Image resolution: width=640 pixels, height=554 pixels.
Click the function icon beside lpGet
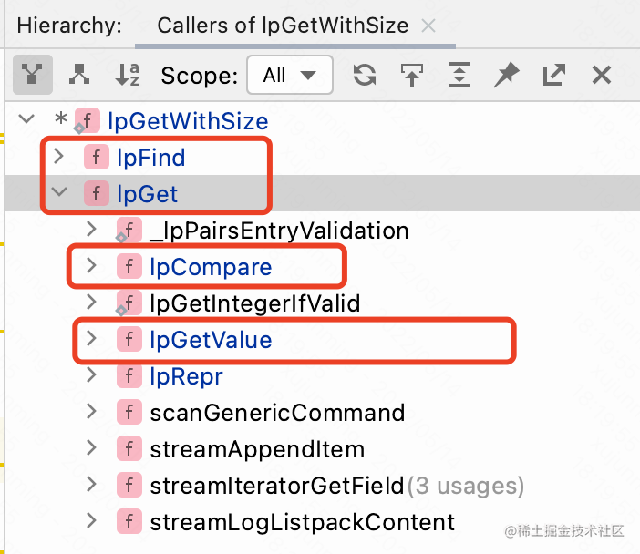(97, 193)
